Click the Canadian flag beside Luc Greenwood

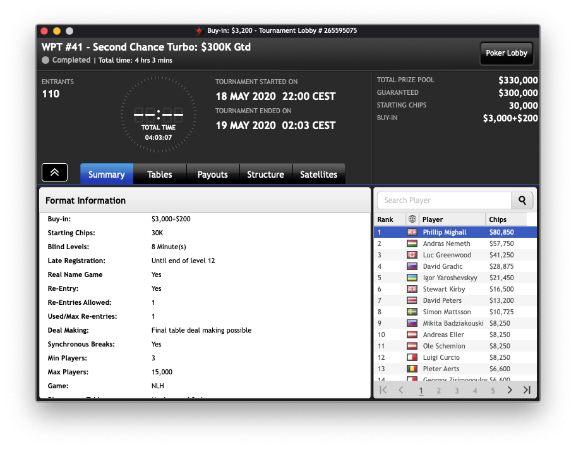pos(412,255)
